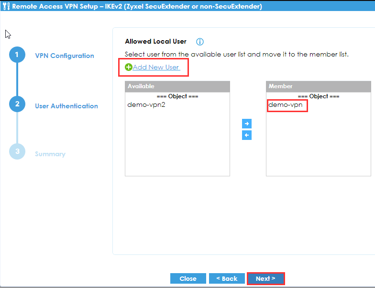Go to VPN Configuration step
Screen dimensions: 375x288
pos(65,56)
